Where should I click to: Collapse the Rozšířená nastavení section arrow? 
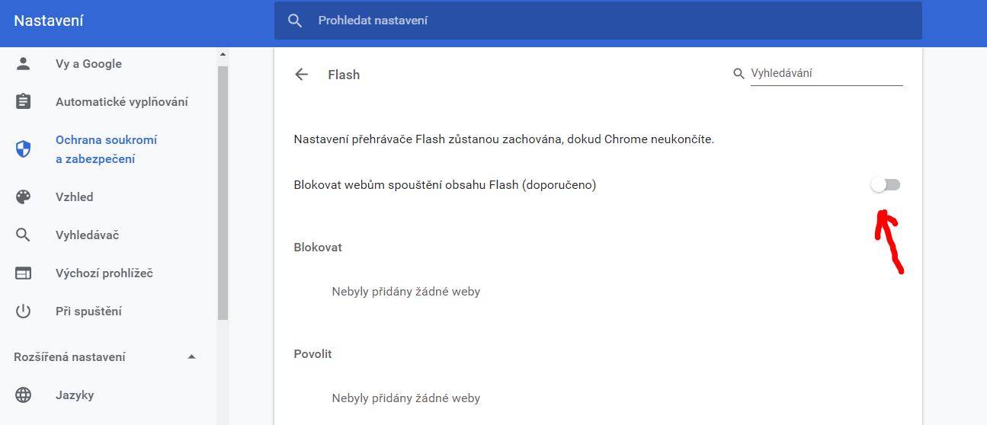[191, 357]
